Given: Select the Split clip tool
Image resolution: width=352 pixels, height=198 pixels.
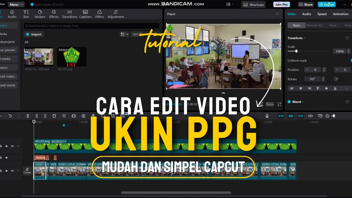Looking at the screenshot, I should point(28,116).
